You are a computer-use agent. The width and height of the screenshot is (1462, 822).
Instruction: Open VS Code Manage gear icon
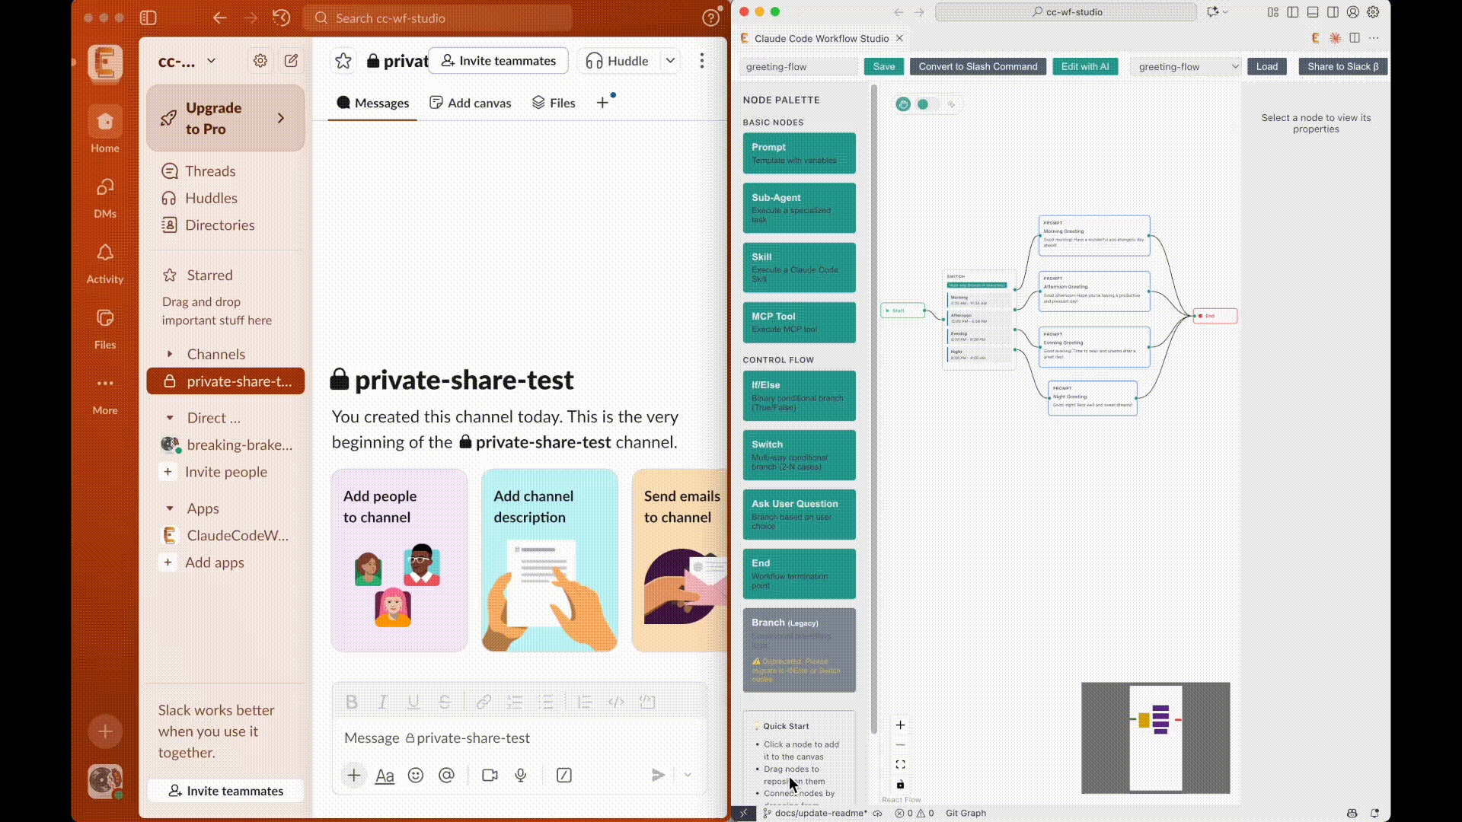1373,12
